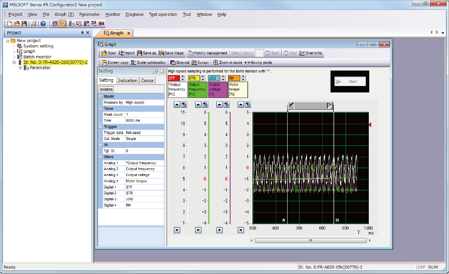Click the toolbar icon with red and blue arrows
The height and width of the screenshot is (274, 449).
tap(94, 24)
